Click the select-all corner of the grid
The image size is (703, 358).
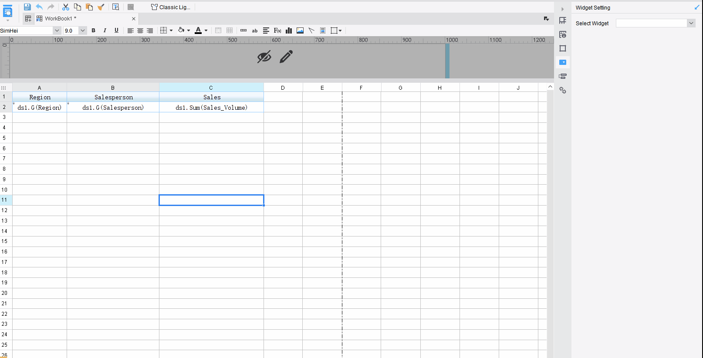[4, 88]
